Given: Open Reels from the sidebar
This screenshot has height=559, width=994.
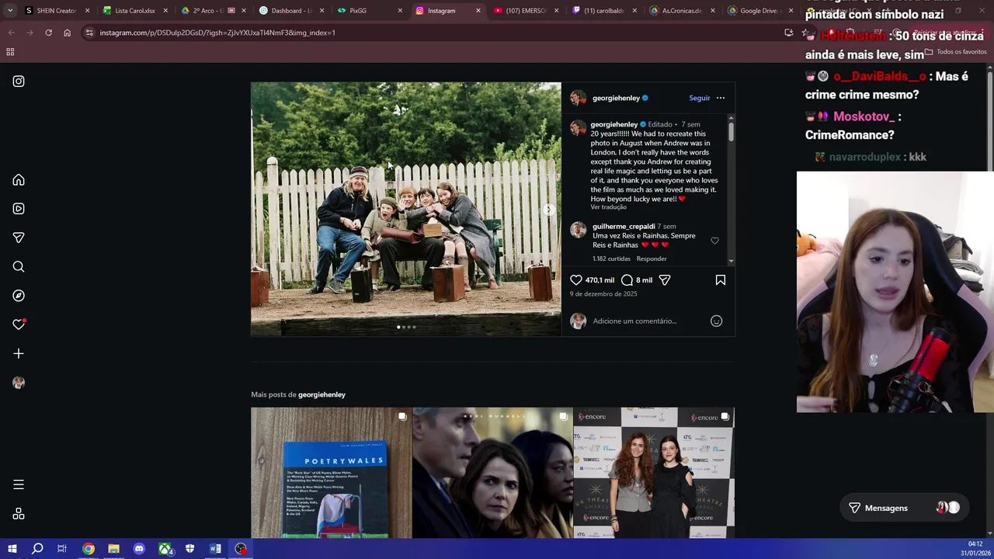Looking at the screenshot, I should 19,209.
